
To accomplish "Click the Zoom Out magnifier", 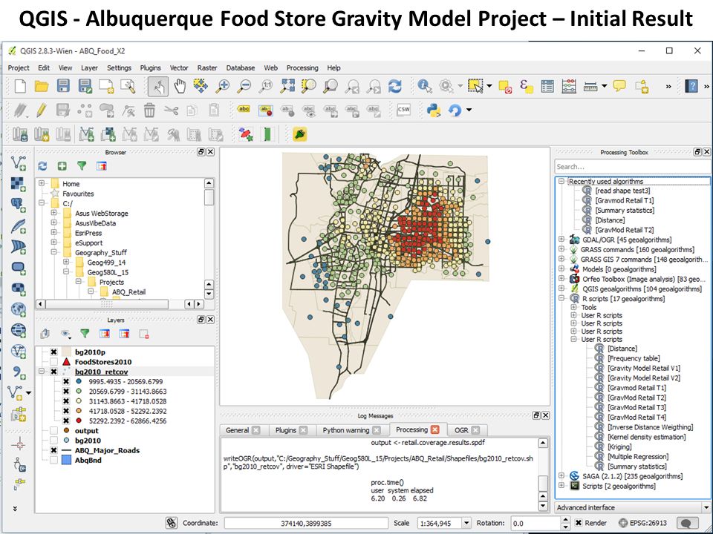I will 244,86.
